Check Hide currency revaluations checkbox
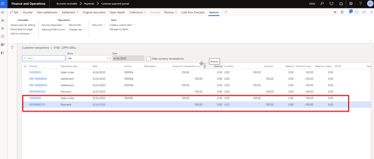The height and width of the screenshot is (159, 374). [148, 59]
